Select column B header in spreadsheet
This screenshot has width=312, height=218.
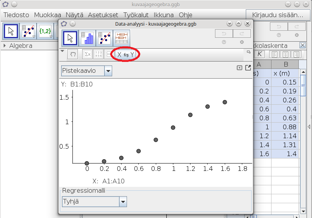(x=286, y=64)
